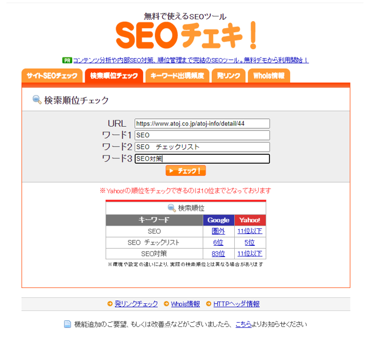Open Google 83位 result for SEO対策
Screen dimensions: 374x342
218,254
